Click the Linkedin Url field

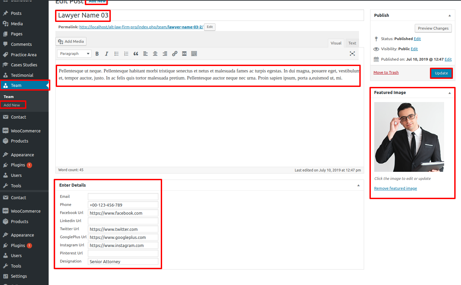(x=123, y=221)
